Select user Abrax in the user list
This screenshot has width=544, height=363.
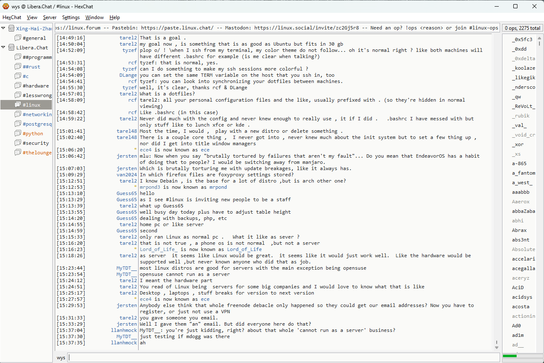pos(519,230)
